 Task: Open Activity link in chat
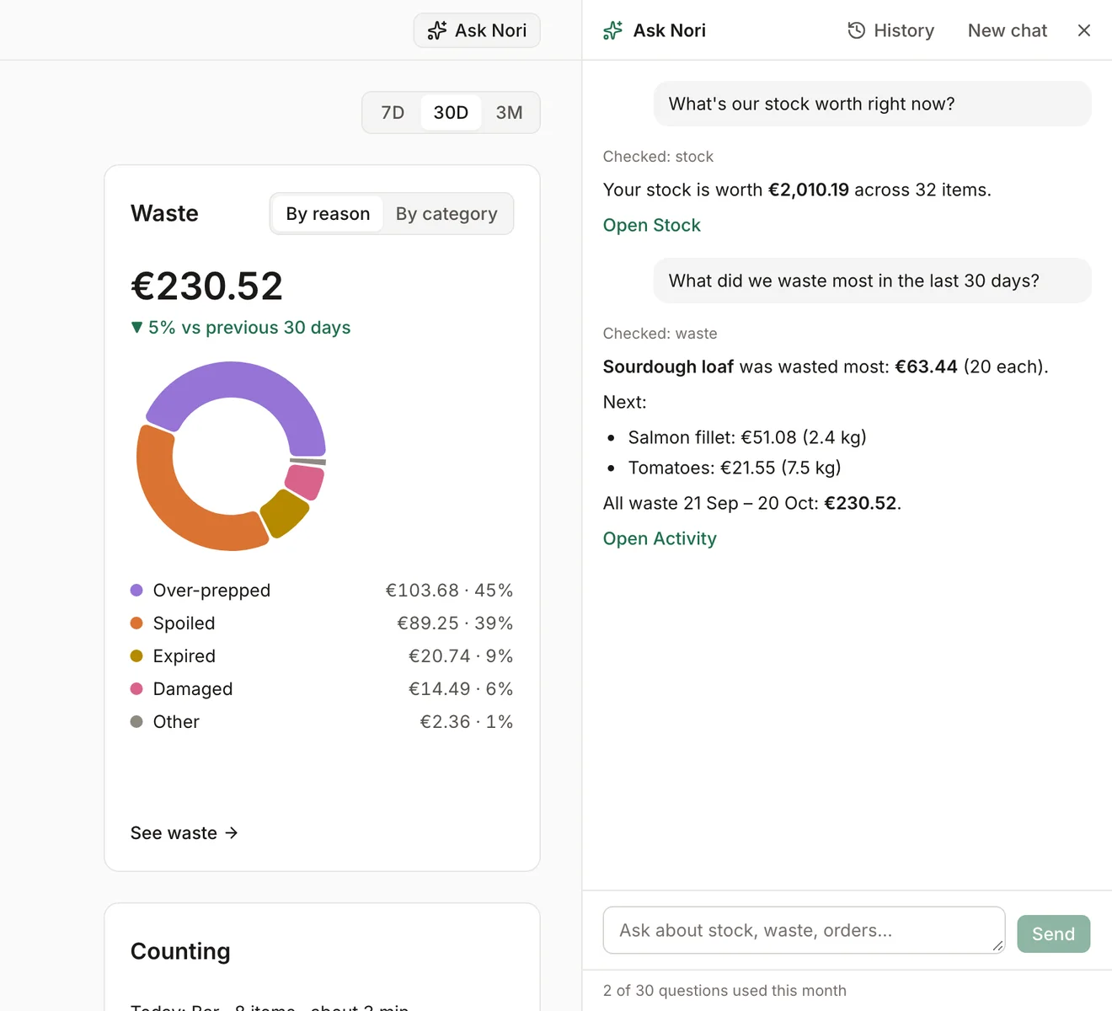pyautogui.click(x=660, y=538)
